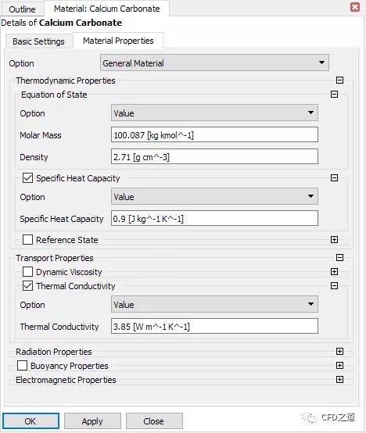Tick the Buoyancy Properties checkbox
The height and width of the screenshot is (433, 366).
[x=22, y=365]
